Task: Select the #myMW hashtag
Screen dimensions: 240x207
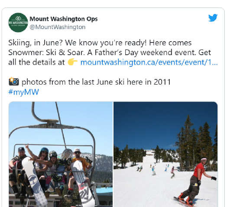Action: pos(23,92)
